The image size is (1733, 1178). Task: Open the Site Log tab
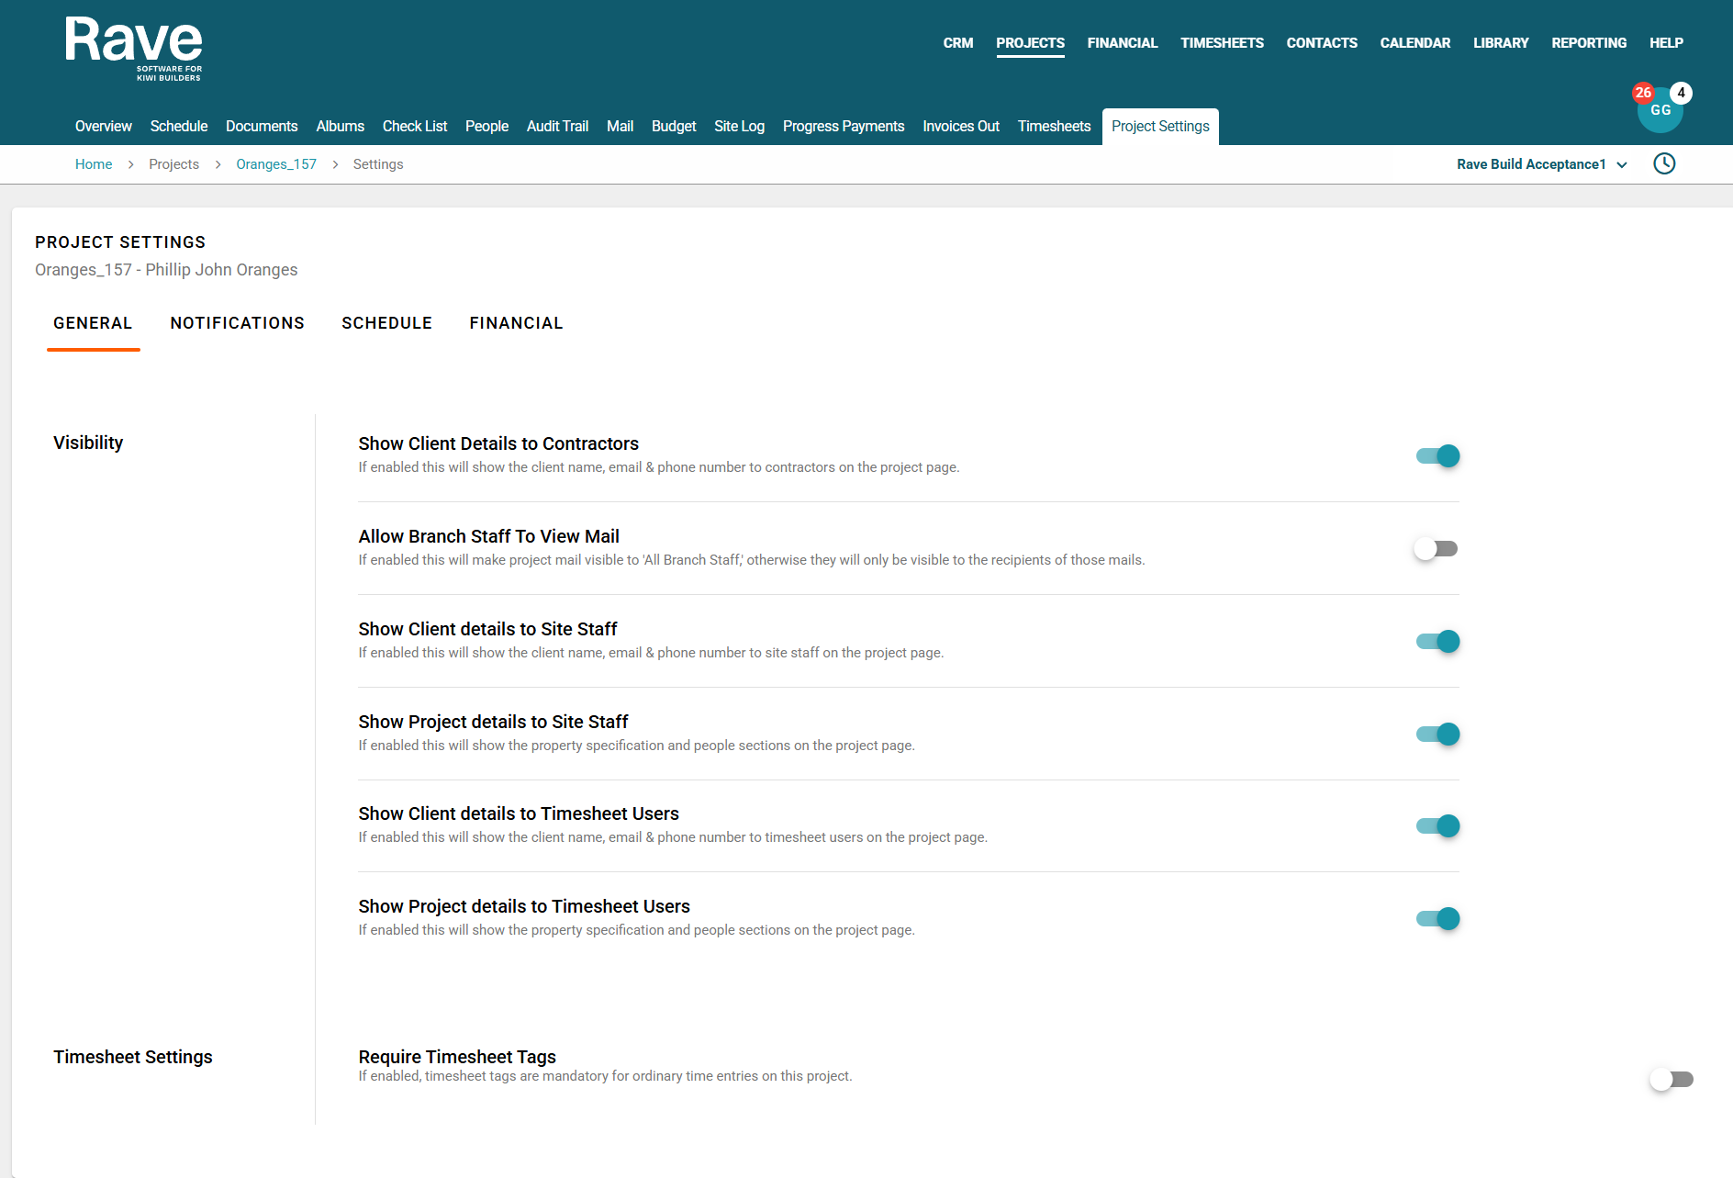739,127
